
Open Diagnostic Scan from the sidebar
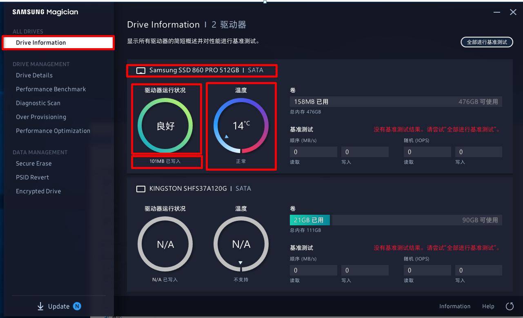tap(38, 103)
